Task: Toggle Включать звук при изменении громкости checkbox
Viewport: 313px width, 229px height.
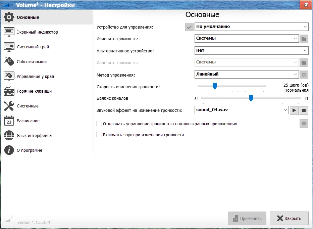Action: [x=99, y=135]
